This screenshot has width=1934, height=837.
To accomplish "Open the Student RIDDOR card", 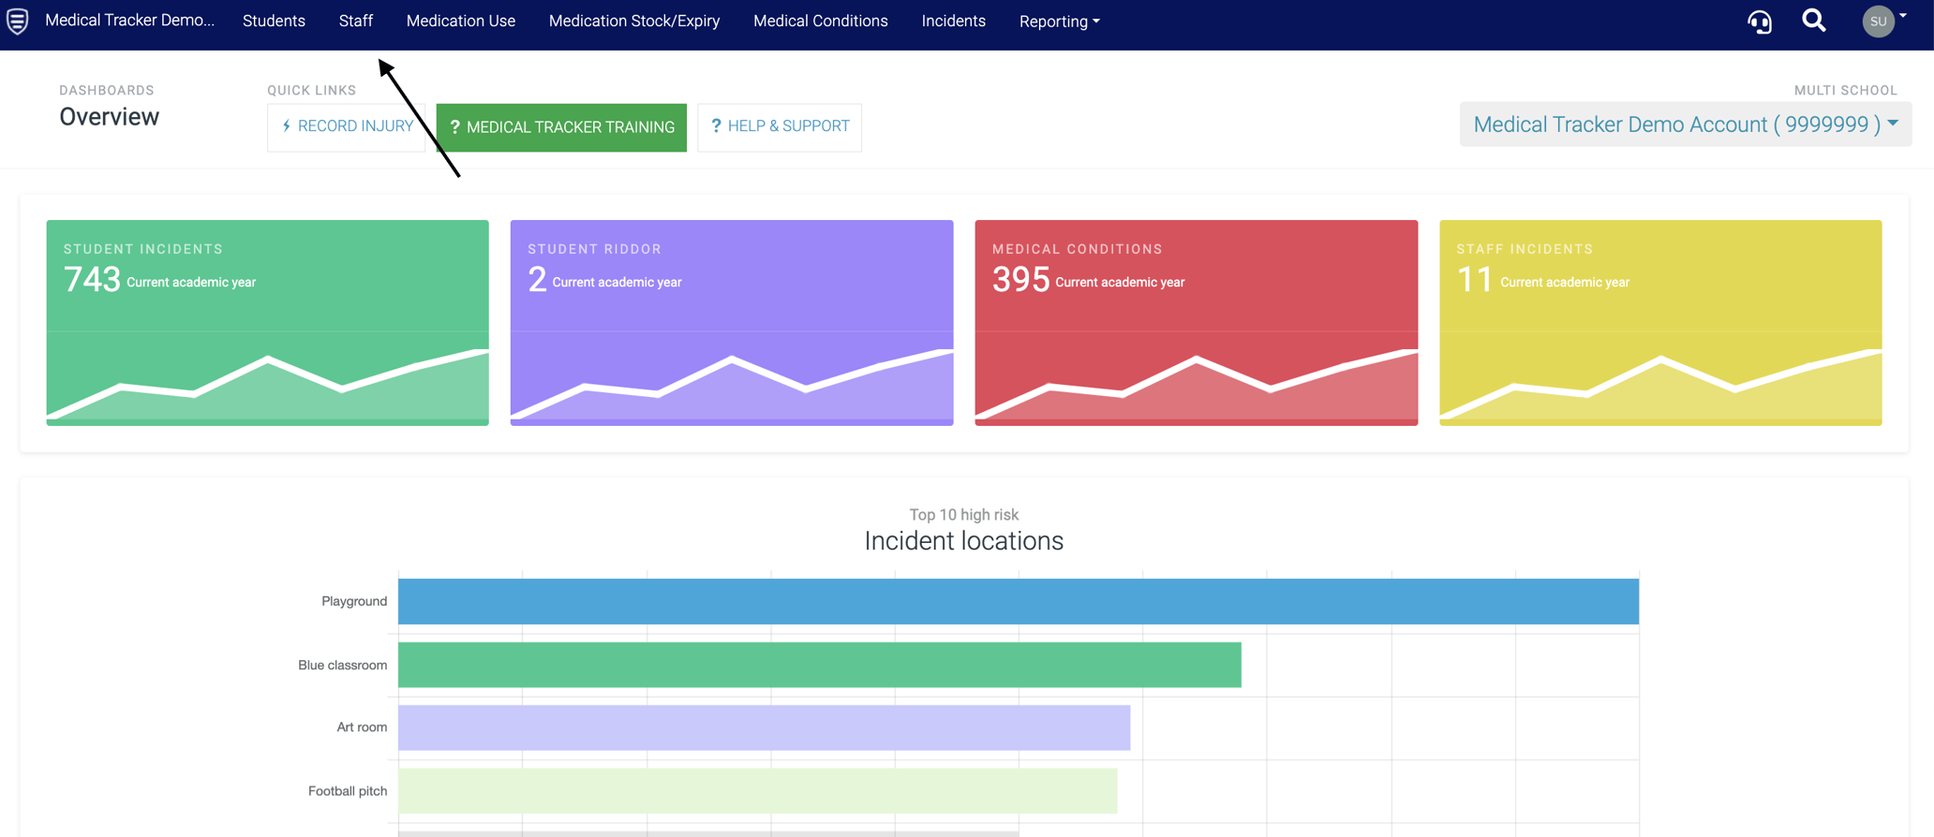I will [732, 323].
